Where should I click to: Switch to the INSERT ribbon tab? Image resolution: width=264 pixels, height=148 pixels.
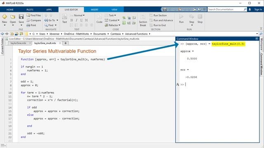point(94,9)
